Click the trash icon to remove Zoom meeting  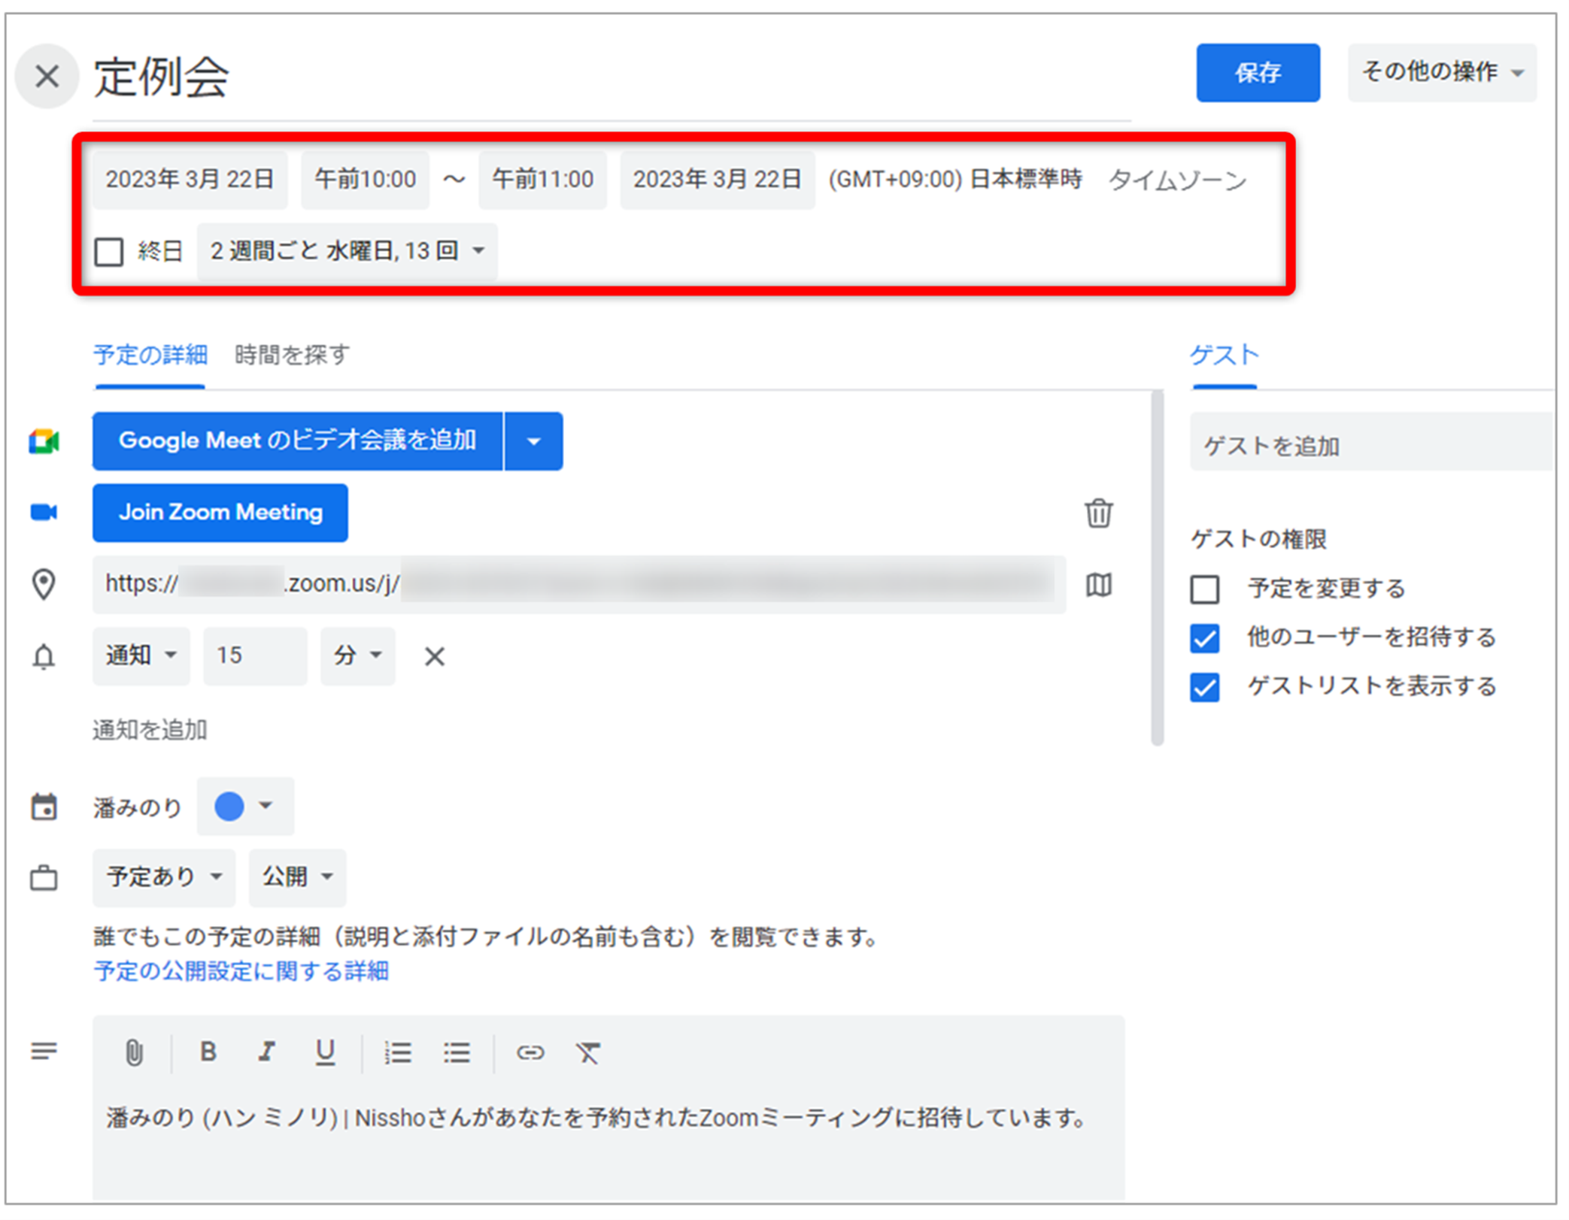pos(1097,513)
